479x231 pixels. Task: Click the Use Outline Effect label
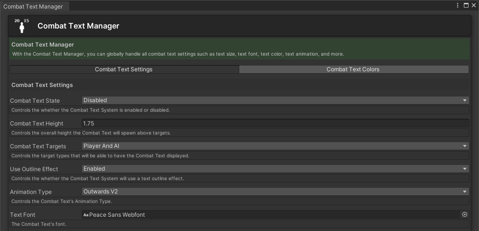pos(34,169)
